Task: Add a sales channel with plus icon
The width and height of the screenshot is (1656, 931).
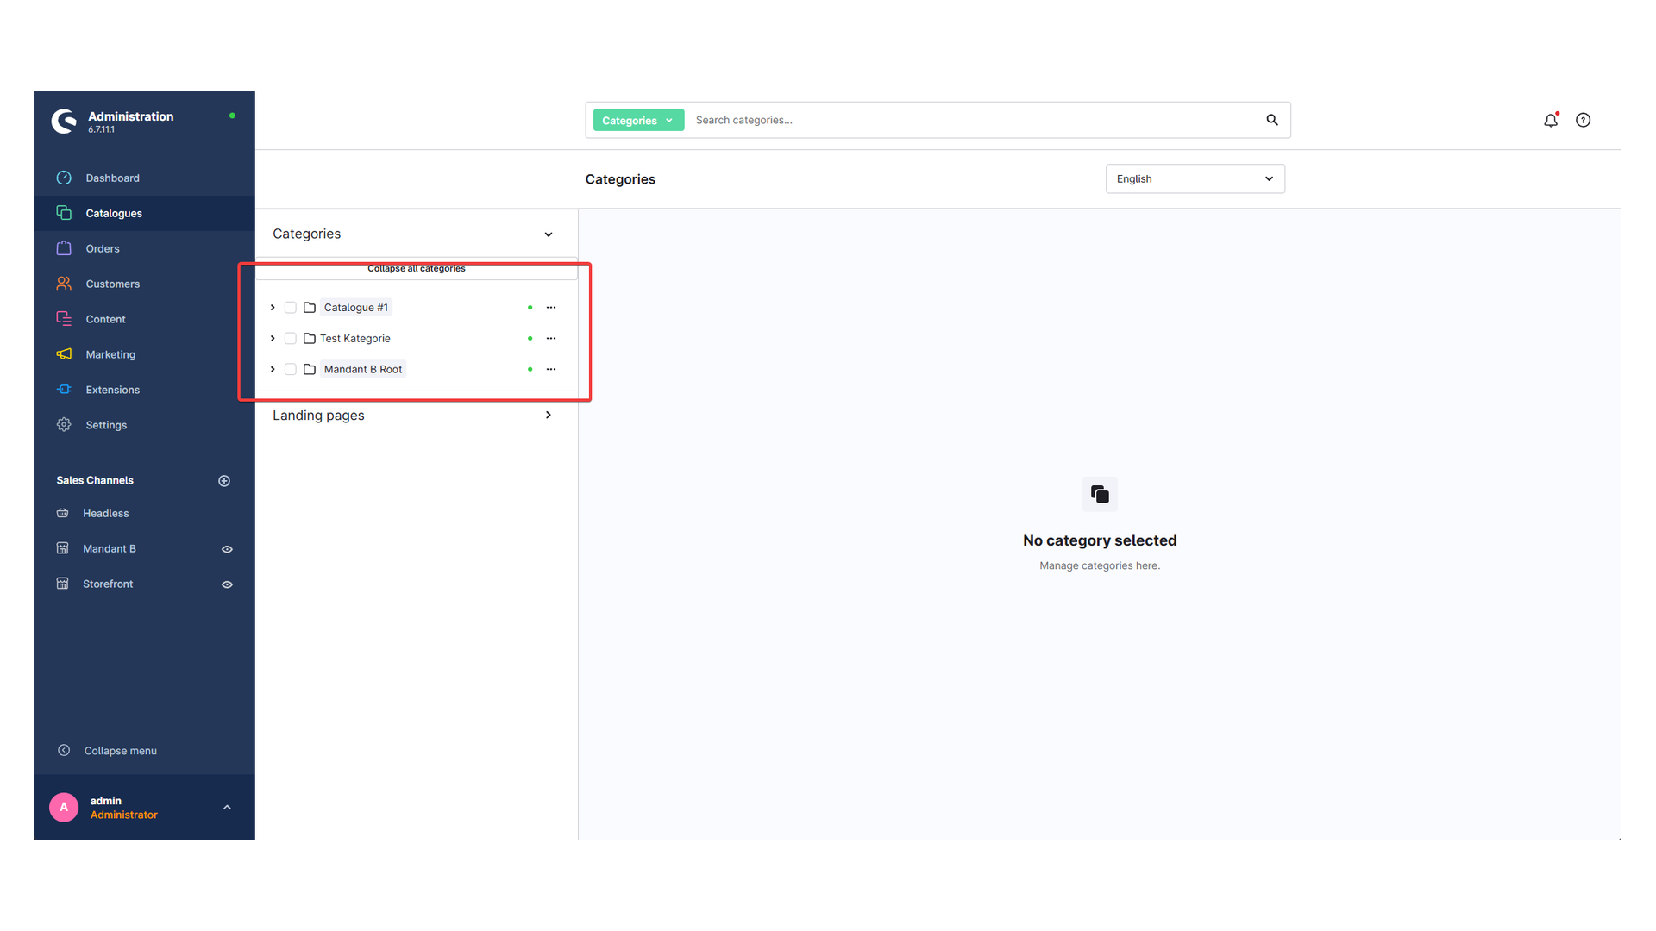Action: pyautogui.click(x=224, y=481)
